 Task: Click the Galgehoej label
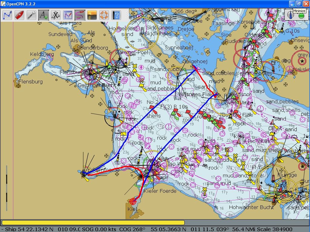(x=195, y=62)
